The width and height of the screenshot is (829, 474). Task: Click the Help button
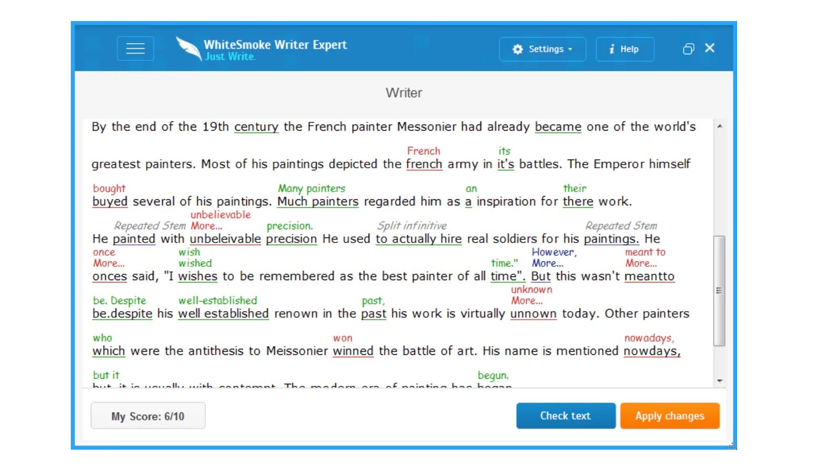pyautogui.click(x=625, y=49)
